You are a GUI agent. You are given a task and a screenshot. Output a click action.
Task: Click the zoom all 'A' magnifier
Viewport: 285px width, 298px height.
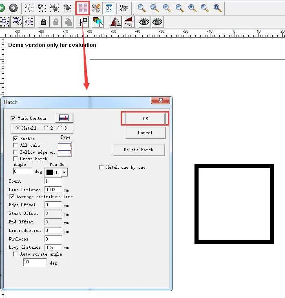[192, 8]
